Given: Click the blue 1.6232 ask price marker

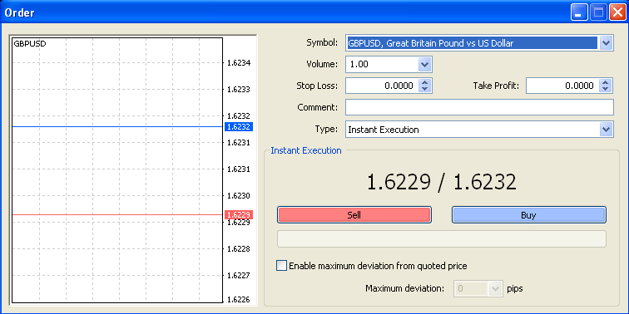Looking at the screenshot, I should coord(238,126).
